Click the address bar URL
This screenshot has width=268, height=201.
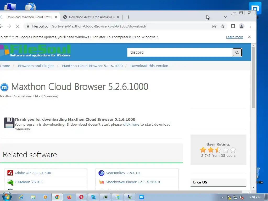[x=89, y=26]
